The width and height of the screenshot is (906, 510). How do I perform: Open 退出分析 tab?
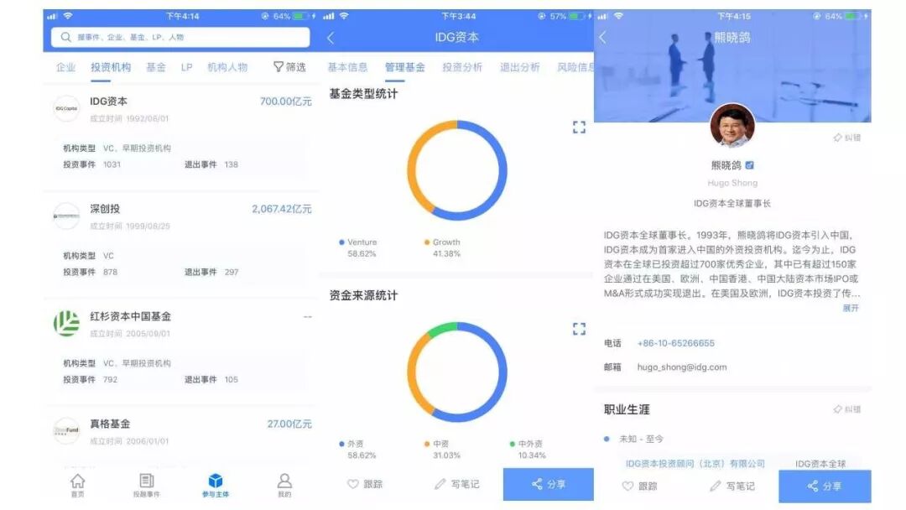click(519, 67)
